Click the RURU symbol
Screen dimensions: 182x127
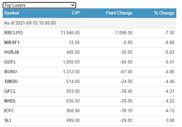(x=10, y=72)
